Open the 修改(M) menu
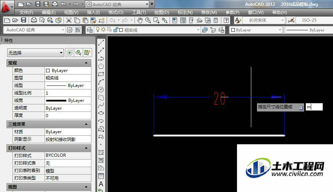The height and width of the screenshot is (192, 333). click(209, 12)
